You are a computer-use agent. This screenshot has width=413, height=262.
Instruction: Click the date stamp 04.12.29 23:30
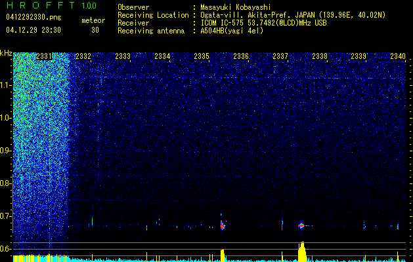pos(33,30)
